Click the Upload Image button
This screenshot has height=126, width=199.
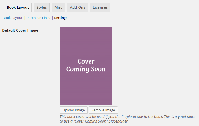[x=74, y=110]
